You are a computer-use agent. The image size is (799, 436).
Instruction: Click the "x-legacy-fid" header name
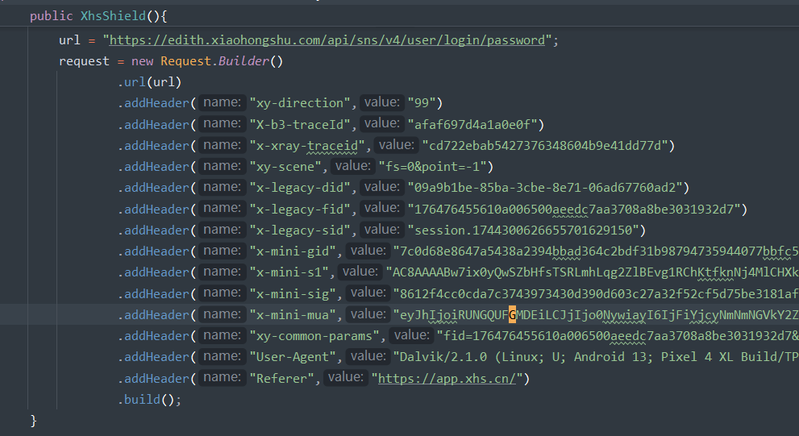click(x=300, y=210)
